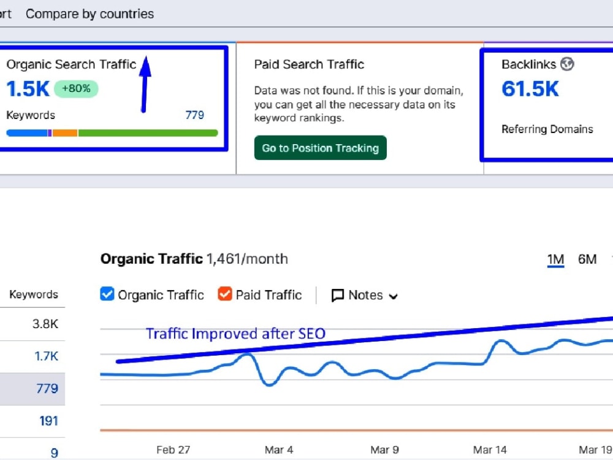Select the 6M time range
The image size is (613, 460).
click(x=587, y=259)
